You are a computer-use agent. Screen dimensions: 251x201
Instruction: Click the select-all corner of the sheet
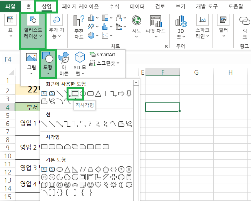click(11, 72)
